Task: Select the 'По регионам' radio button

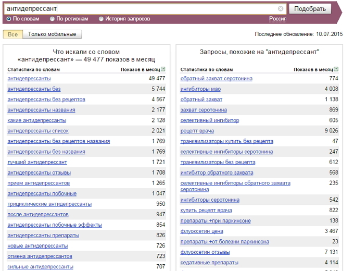Action: (x=52, y=19)
